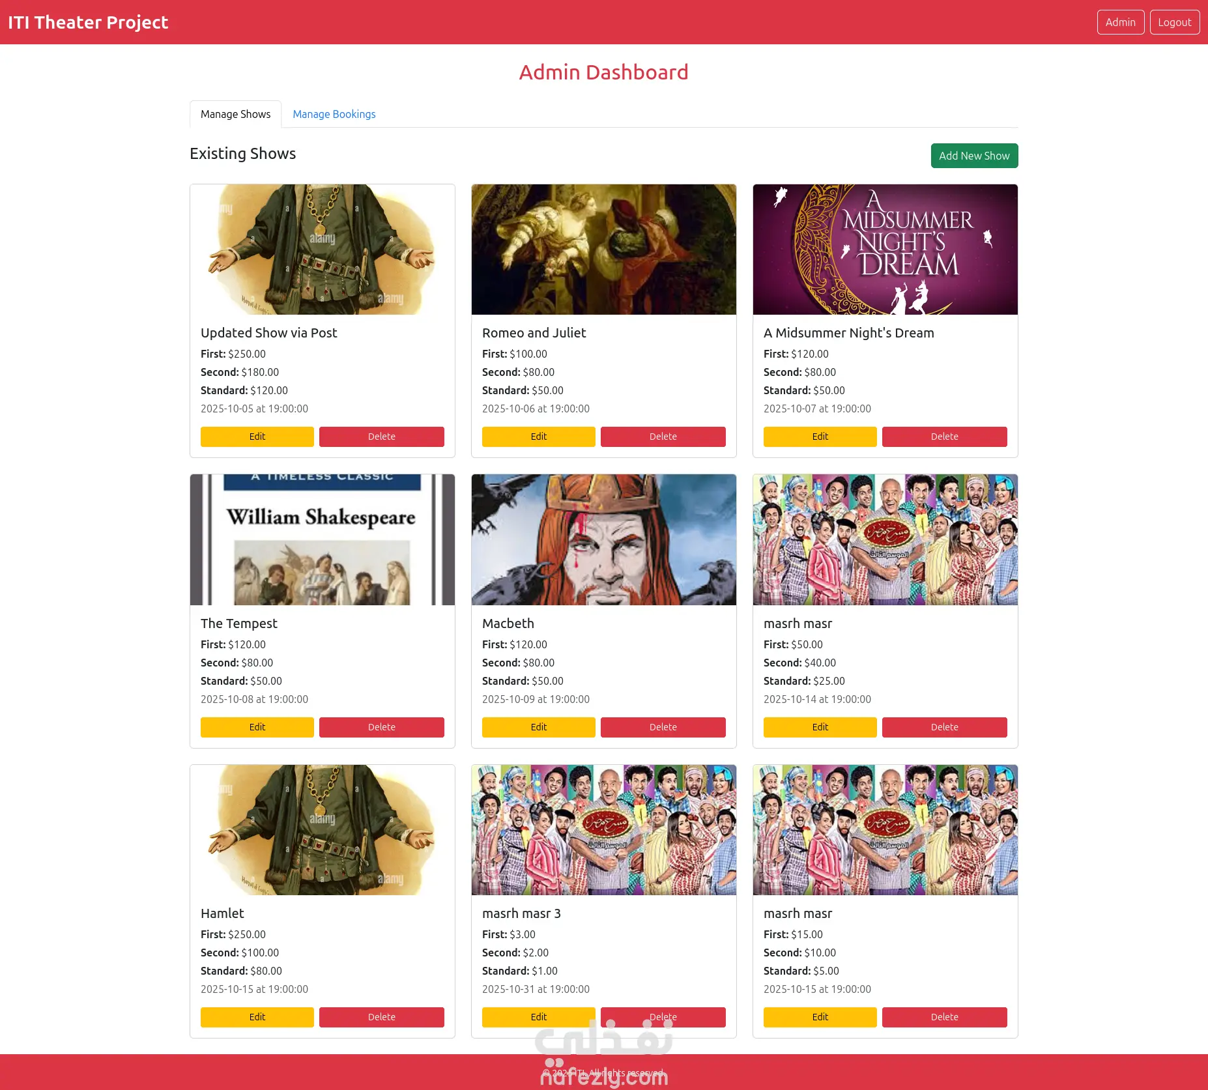Delete the Macbeth show
Image resolution: width=1208 pixels, height=1090 pixels.
pyautogui.click(x=663, y=727)
